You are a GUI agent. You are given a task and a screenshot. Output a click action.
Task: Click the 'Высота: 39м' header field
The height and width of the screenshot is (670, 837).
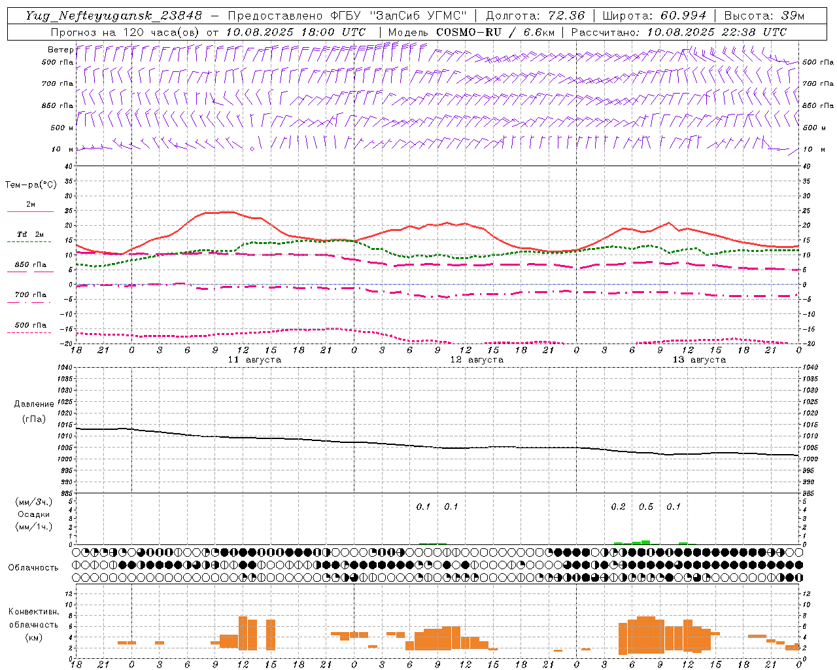click(x=764, y=16)
